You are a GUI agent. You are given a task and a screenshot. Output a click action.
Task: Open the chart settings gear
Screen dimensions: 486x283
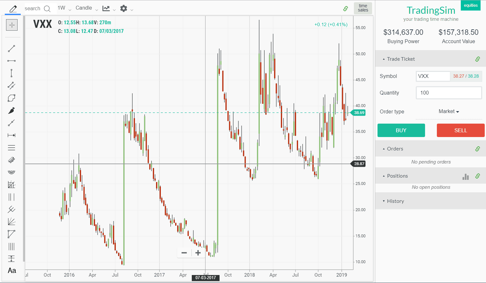coord(123,8)
